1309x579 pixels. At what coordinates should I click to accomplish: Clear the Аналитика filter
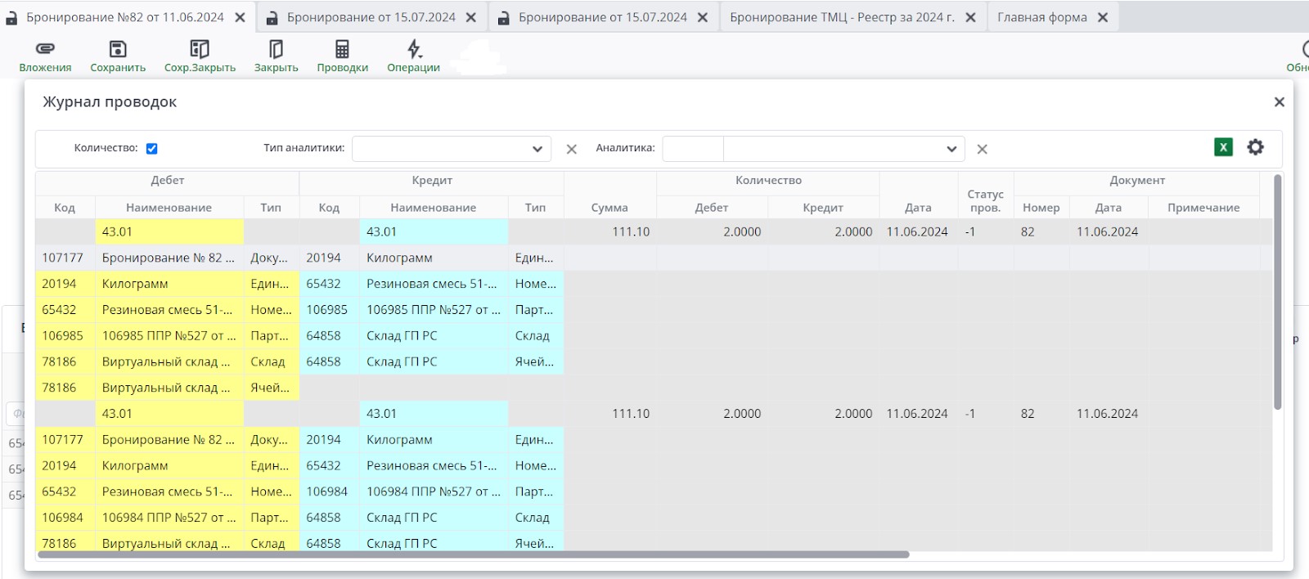click(x=982, y=149)
